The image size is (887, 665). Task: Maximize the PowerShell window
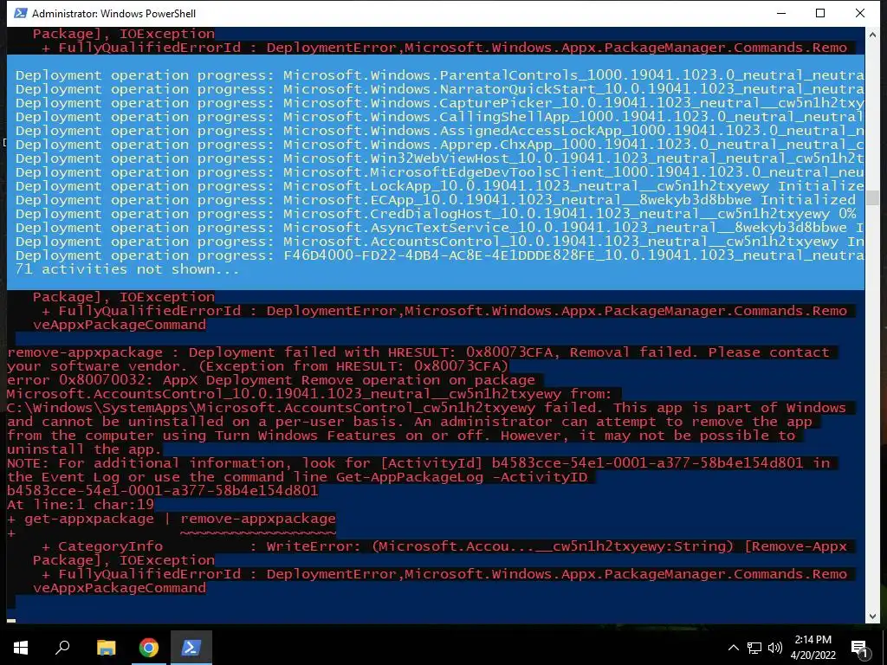820,13
